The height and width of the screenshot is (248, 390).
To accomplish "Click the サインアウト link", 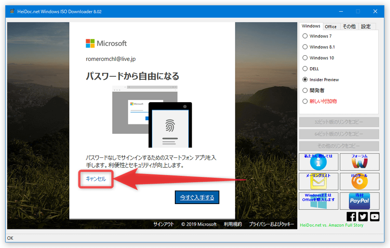I will point(164,224).
